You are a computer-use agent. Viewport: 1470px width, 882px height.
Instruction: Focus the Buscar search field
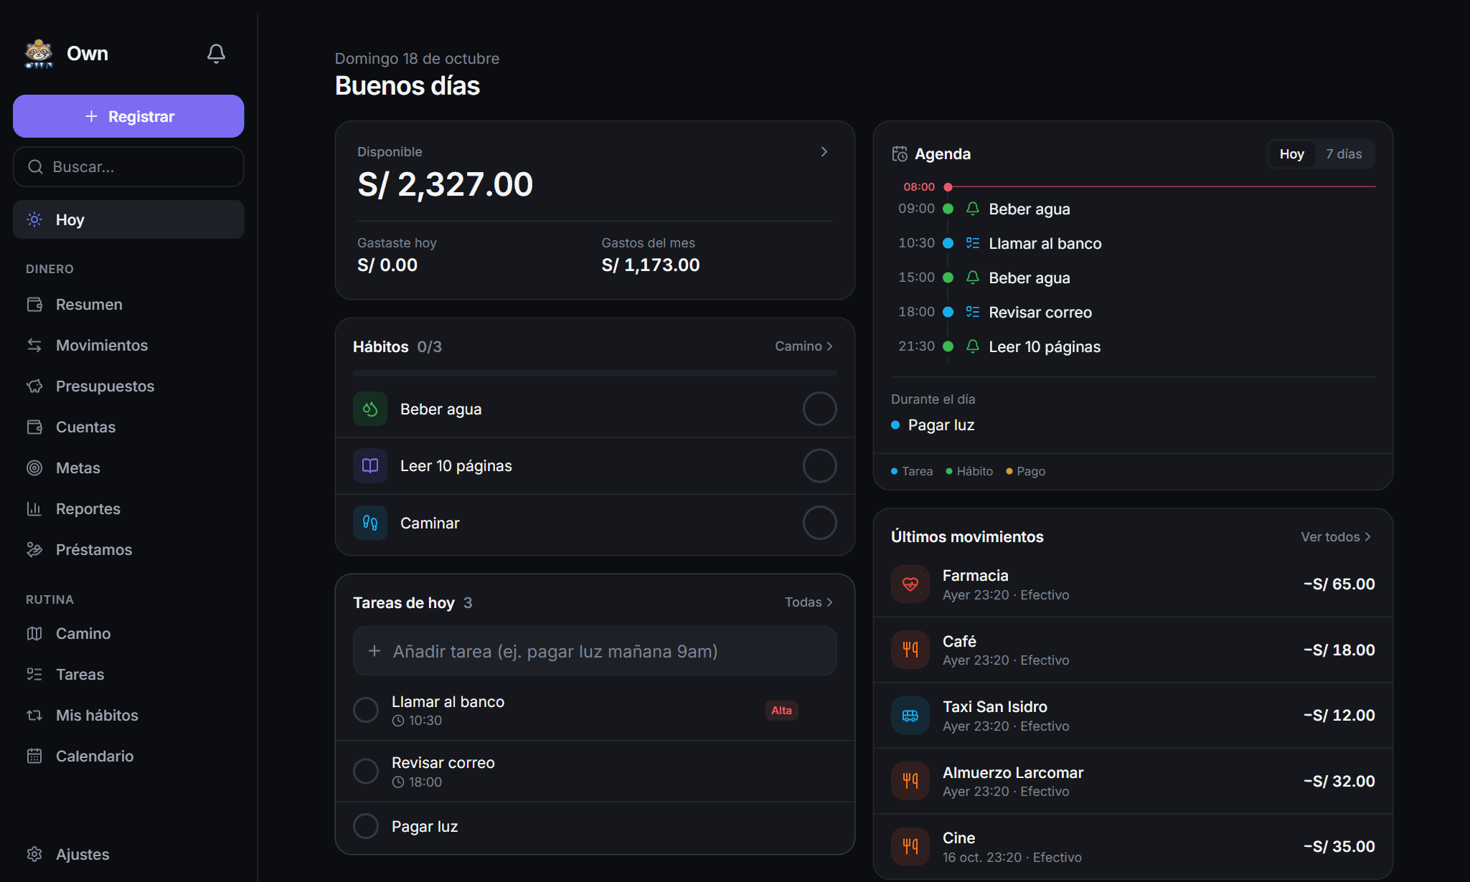(128, 167)
